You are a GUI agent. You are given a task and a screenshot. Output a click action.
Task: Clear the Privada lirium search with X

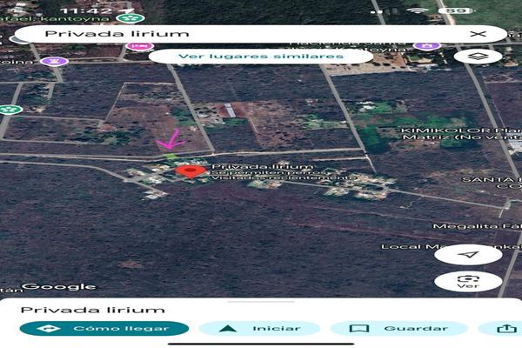(x=478, y=34)
